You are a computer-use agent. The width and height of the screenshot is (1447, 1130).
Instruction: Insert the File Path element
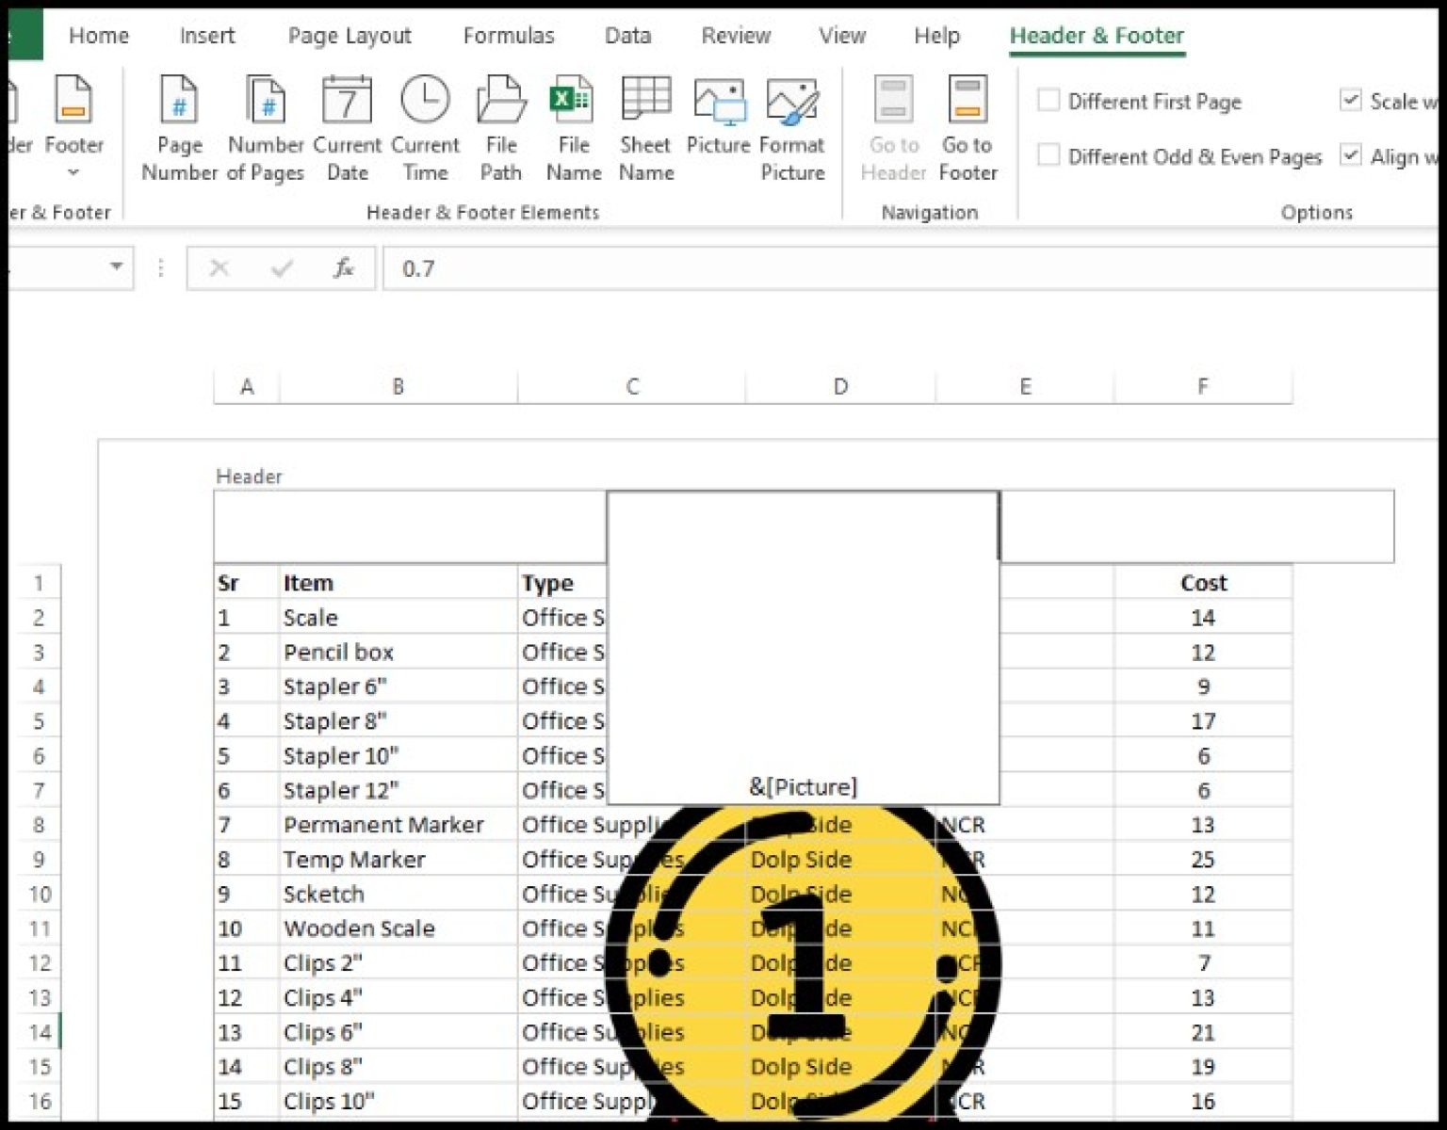[500, 127]
